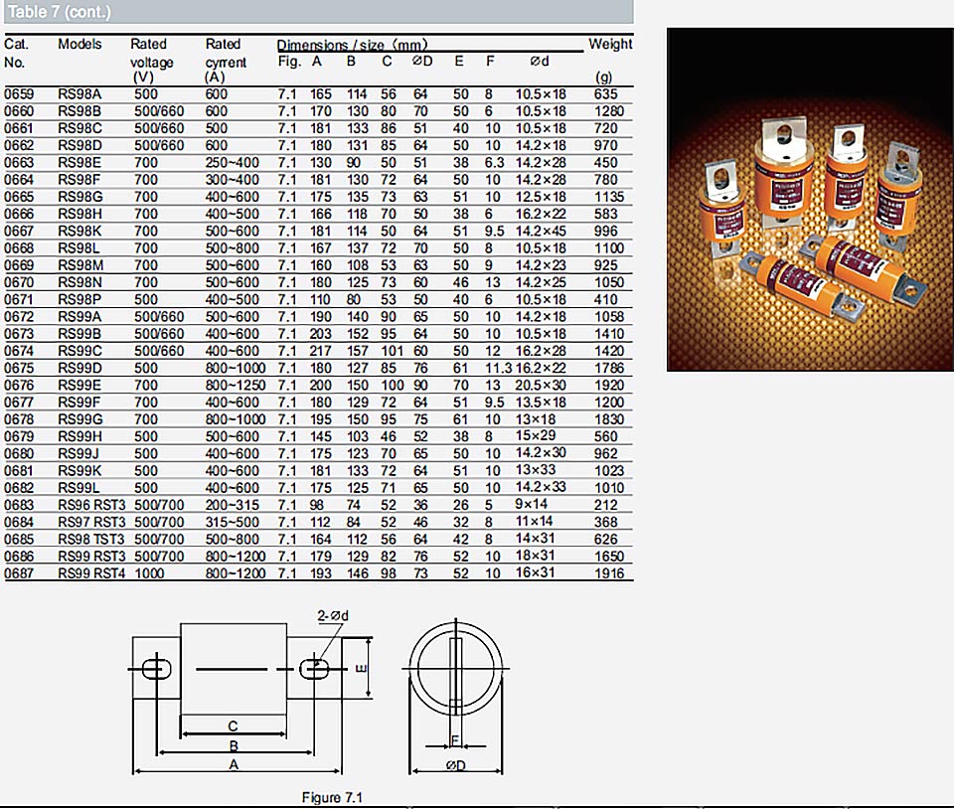Select catalog number "0681"
The width and height of the screenshot is (954, 809).
[19, 471]
